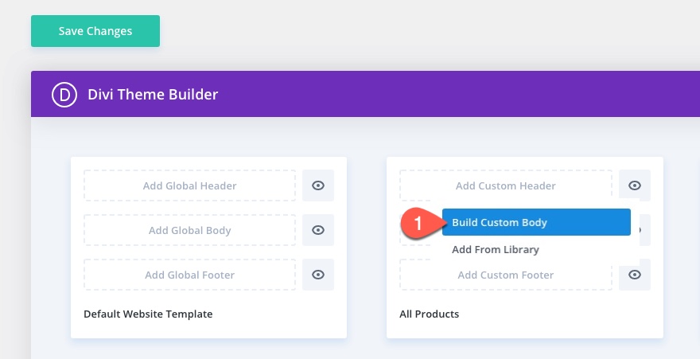Click the All Products template label
700x359 pixels.
coord(429,314)
